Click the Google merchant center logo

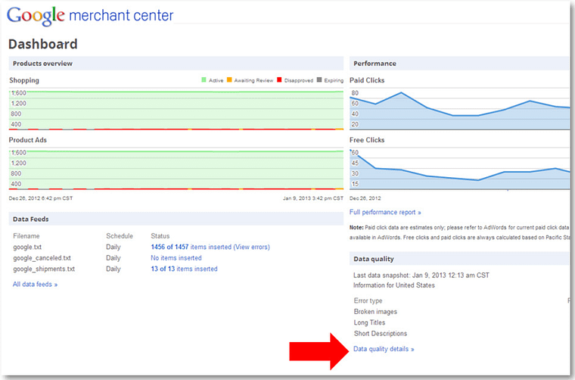90,15
